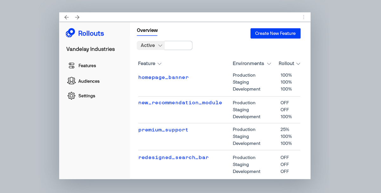Click the 25% rollout for premium_support
This screenshot has height=193, width=381.
coord(285,130)
